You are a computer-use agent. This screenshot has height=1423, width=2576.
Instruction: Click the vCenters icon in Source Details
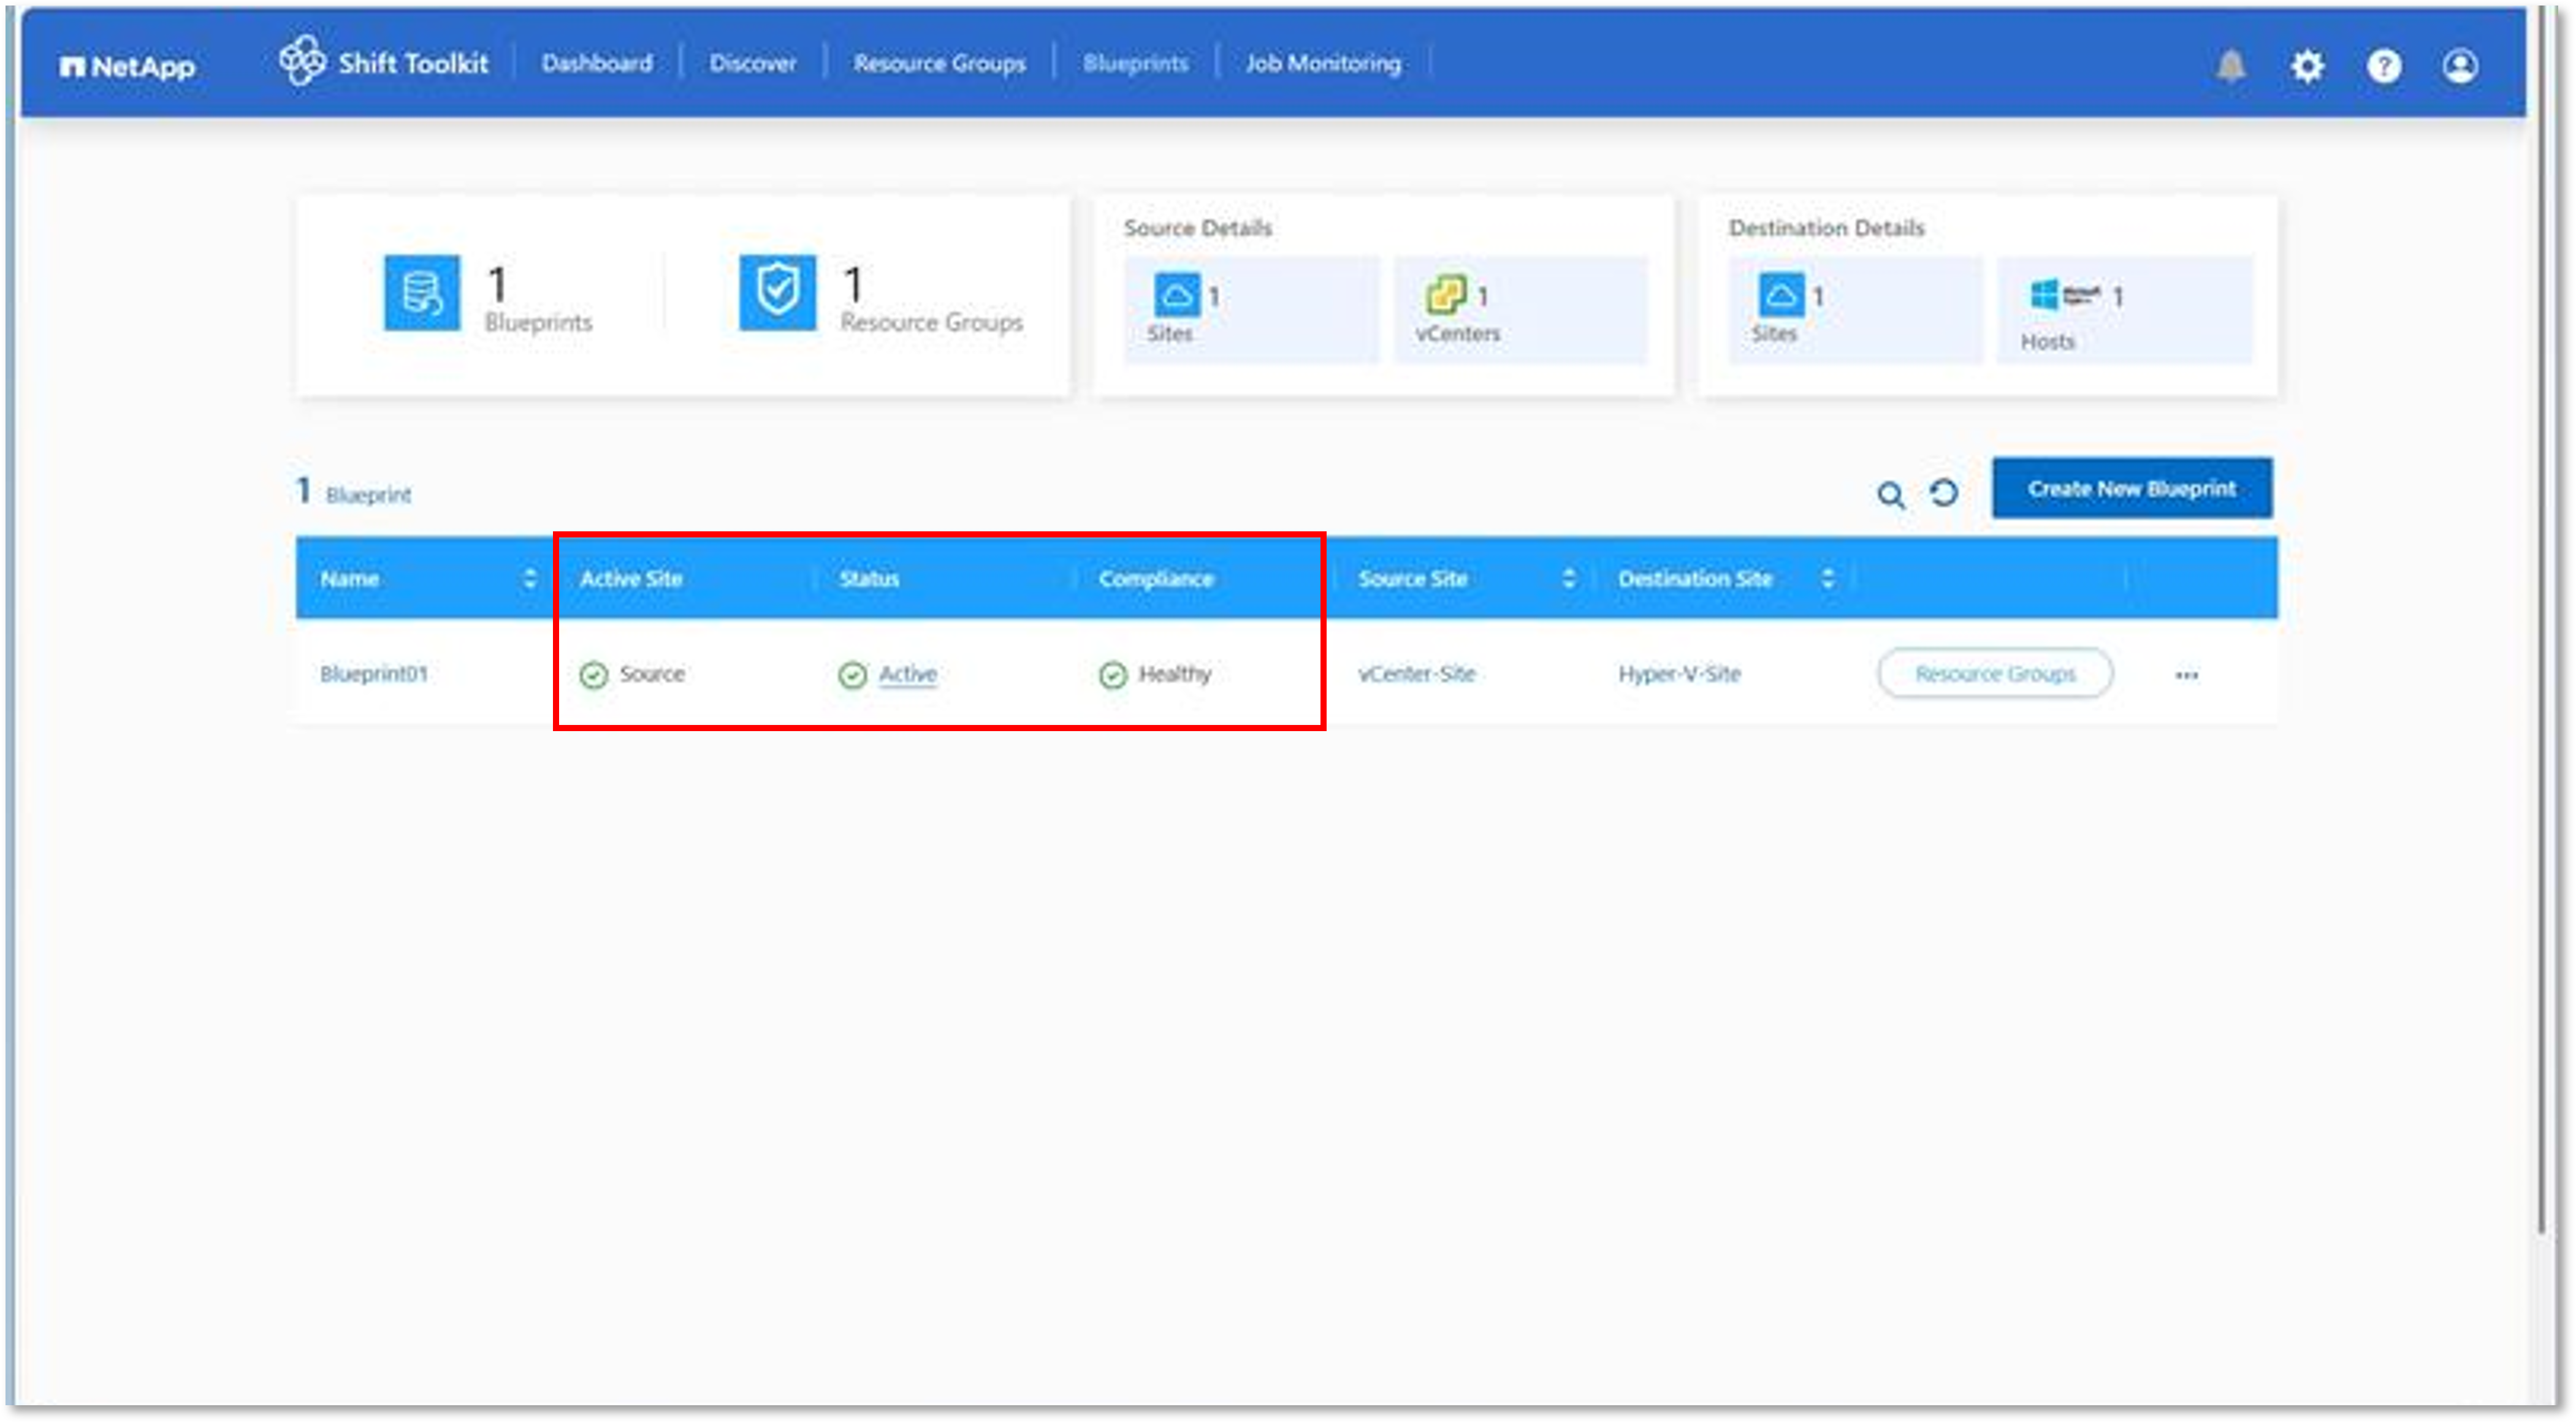tap(1446, 295)
